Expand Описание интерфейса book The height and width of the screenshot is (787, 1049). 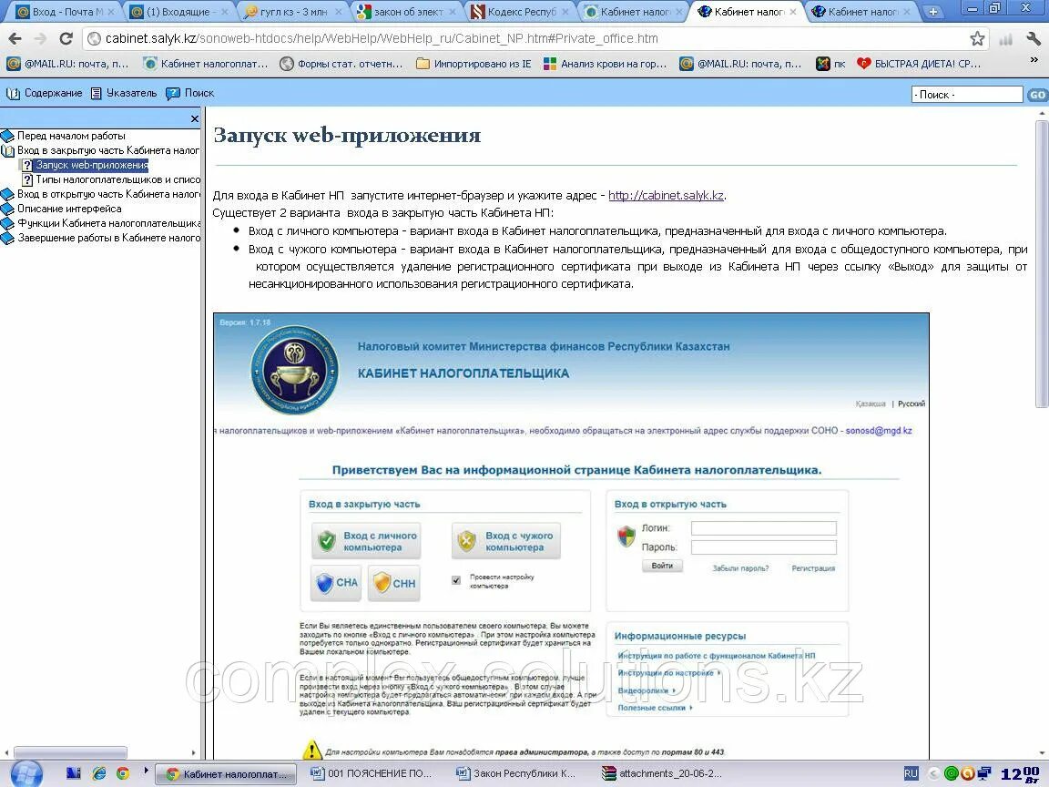point(62,209)
